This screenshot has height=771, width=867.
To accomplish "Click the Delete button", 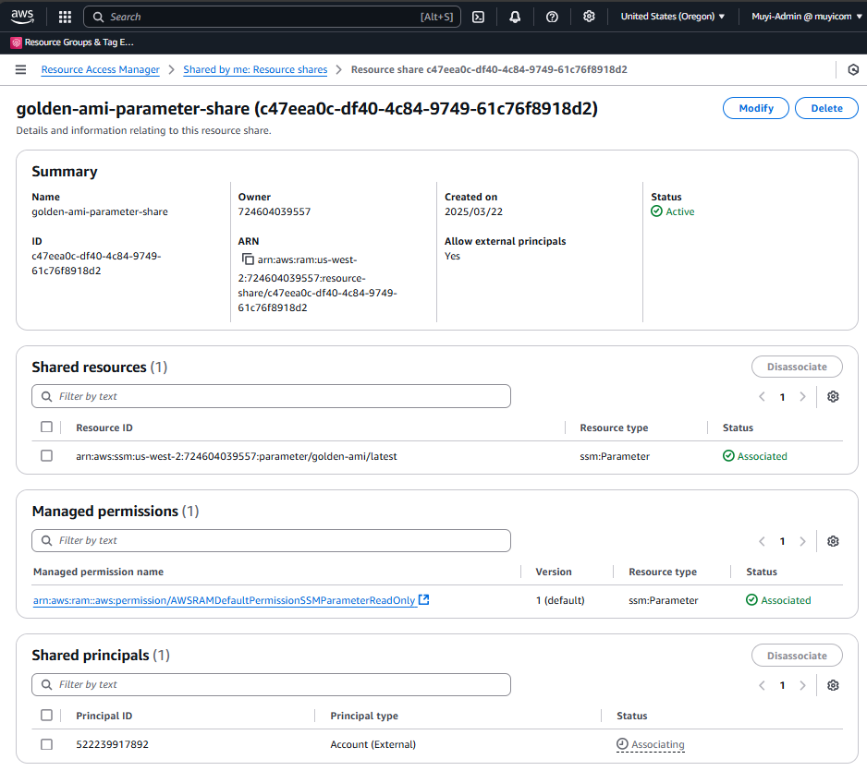I will tap(826, 108).
